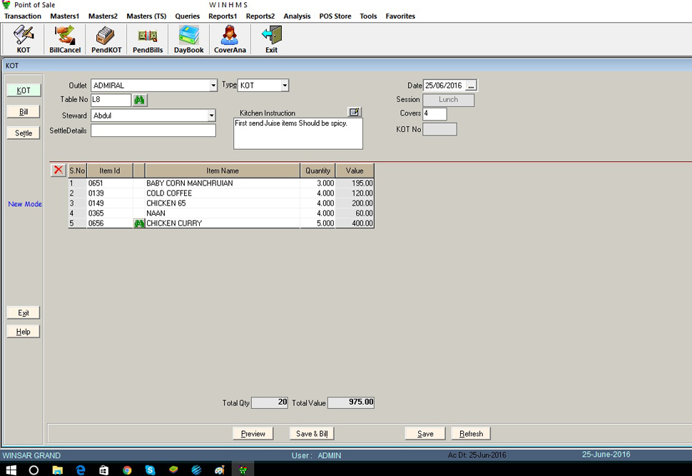692x476 pixels.
Task: Click the Kitchen Instruction text area
Action: click(x=298, y=133)
